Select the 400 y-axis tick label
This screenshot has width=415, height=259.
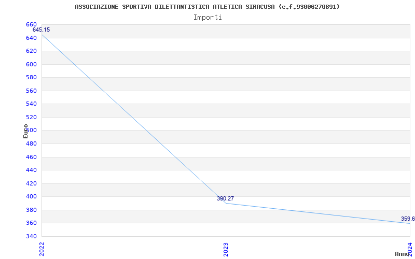pyautogui.click(x=31, y=197)
